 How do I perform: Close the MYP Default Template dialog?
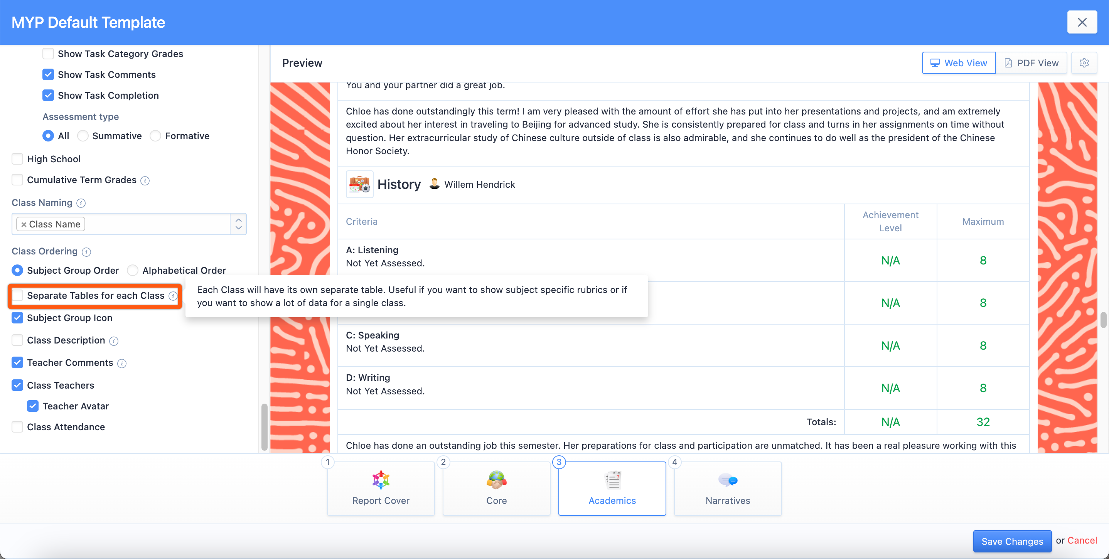[1082, 22]
